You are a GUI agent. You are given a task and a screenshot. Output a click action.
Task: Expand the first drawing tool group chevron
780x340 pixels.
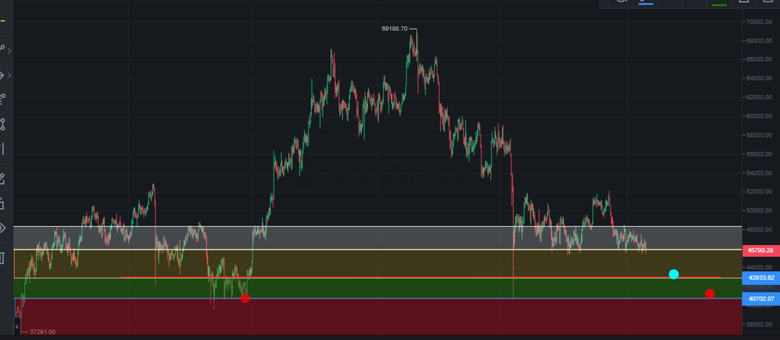click(x=10, y=49)
